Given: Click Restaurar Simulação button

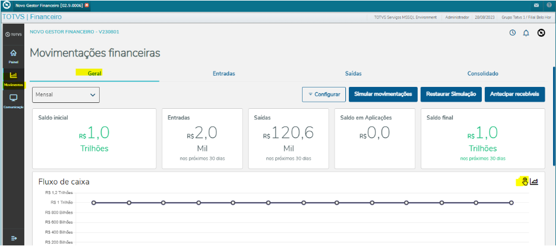Looking at the screenshot, I should pos(451,95).
